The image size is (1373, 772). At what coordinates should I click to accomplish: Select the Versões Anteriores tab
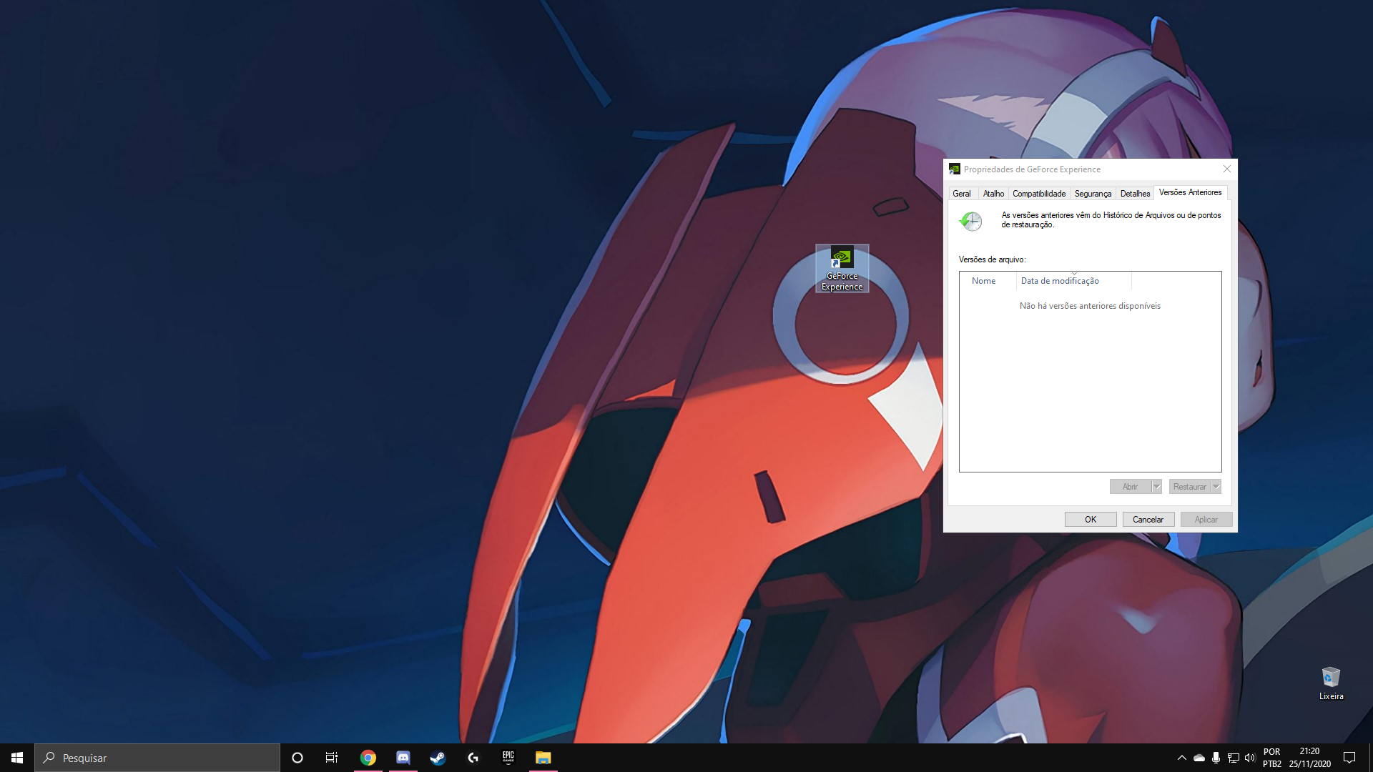1190,192
